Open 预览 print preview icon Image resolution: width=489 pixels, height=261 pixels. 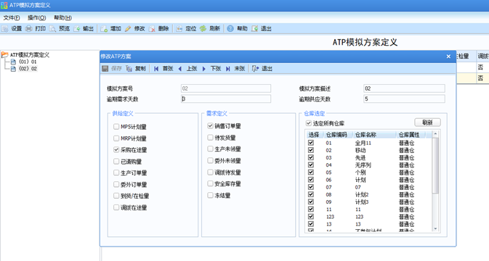point(52,28)
